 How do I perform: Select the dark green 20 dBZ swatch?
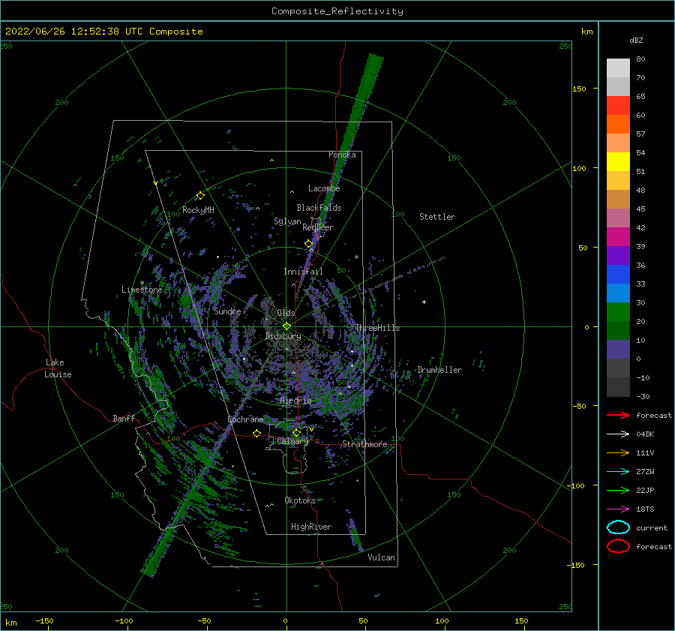[618, 330]
